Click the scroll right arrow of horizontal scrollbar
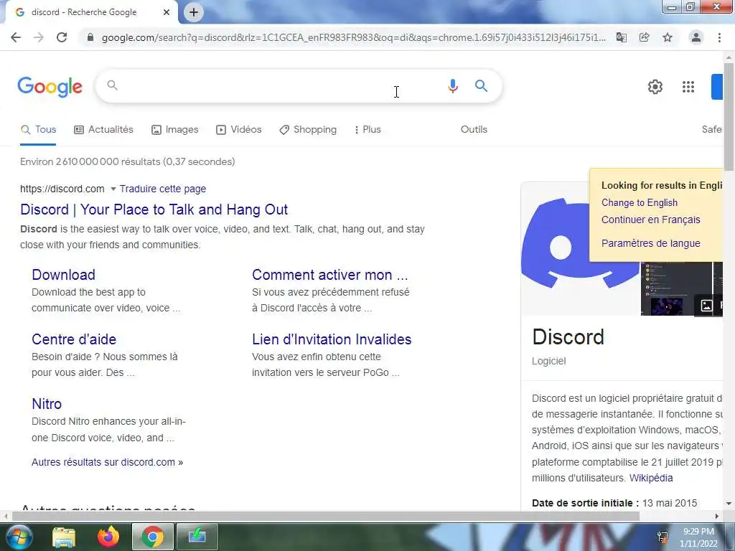 click(716, 517)
